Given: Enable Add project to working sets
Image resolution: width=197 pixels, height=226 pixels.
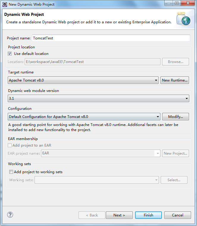Looking at the screenshot, I should [x=11, y=172].
